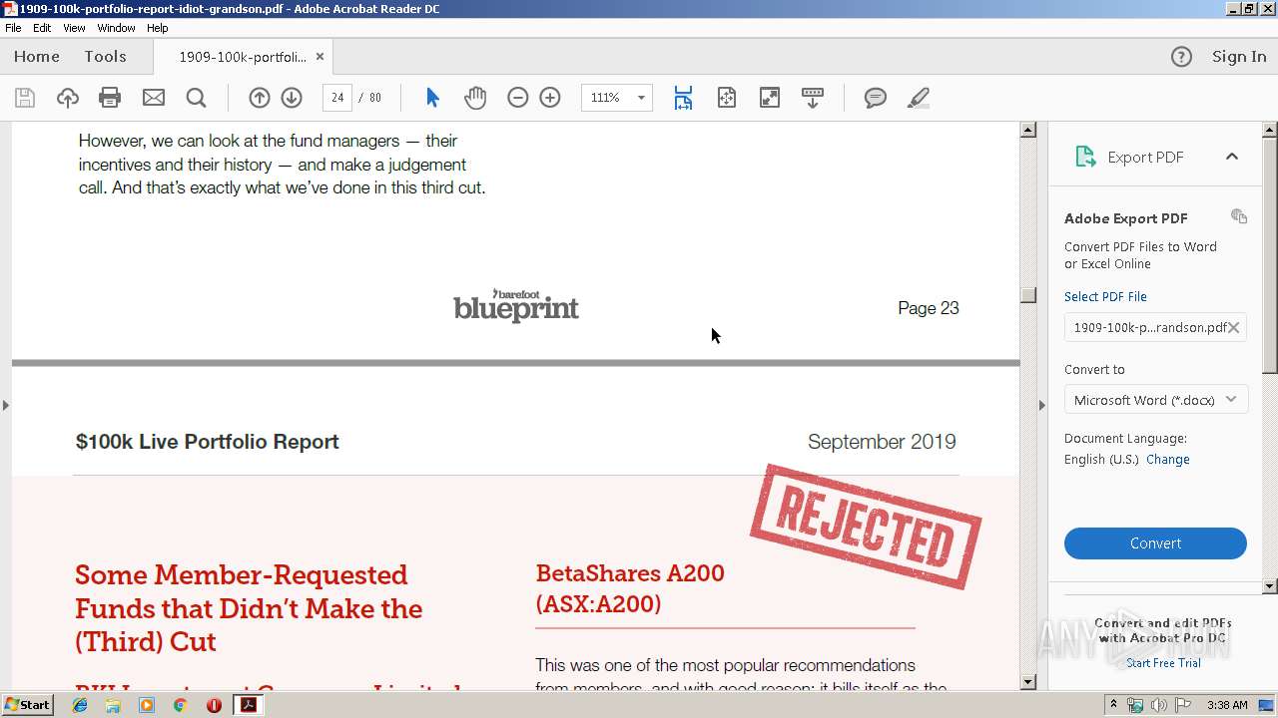
Task: Click the page number input field
Action: click(337, 98)
